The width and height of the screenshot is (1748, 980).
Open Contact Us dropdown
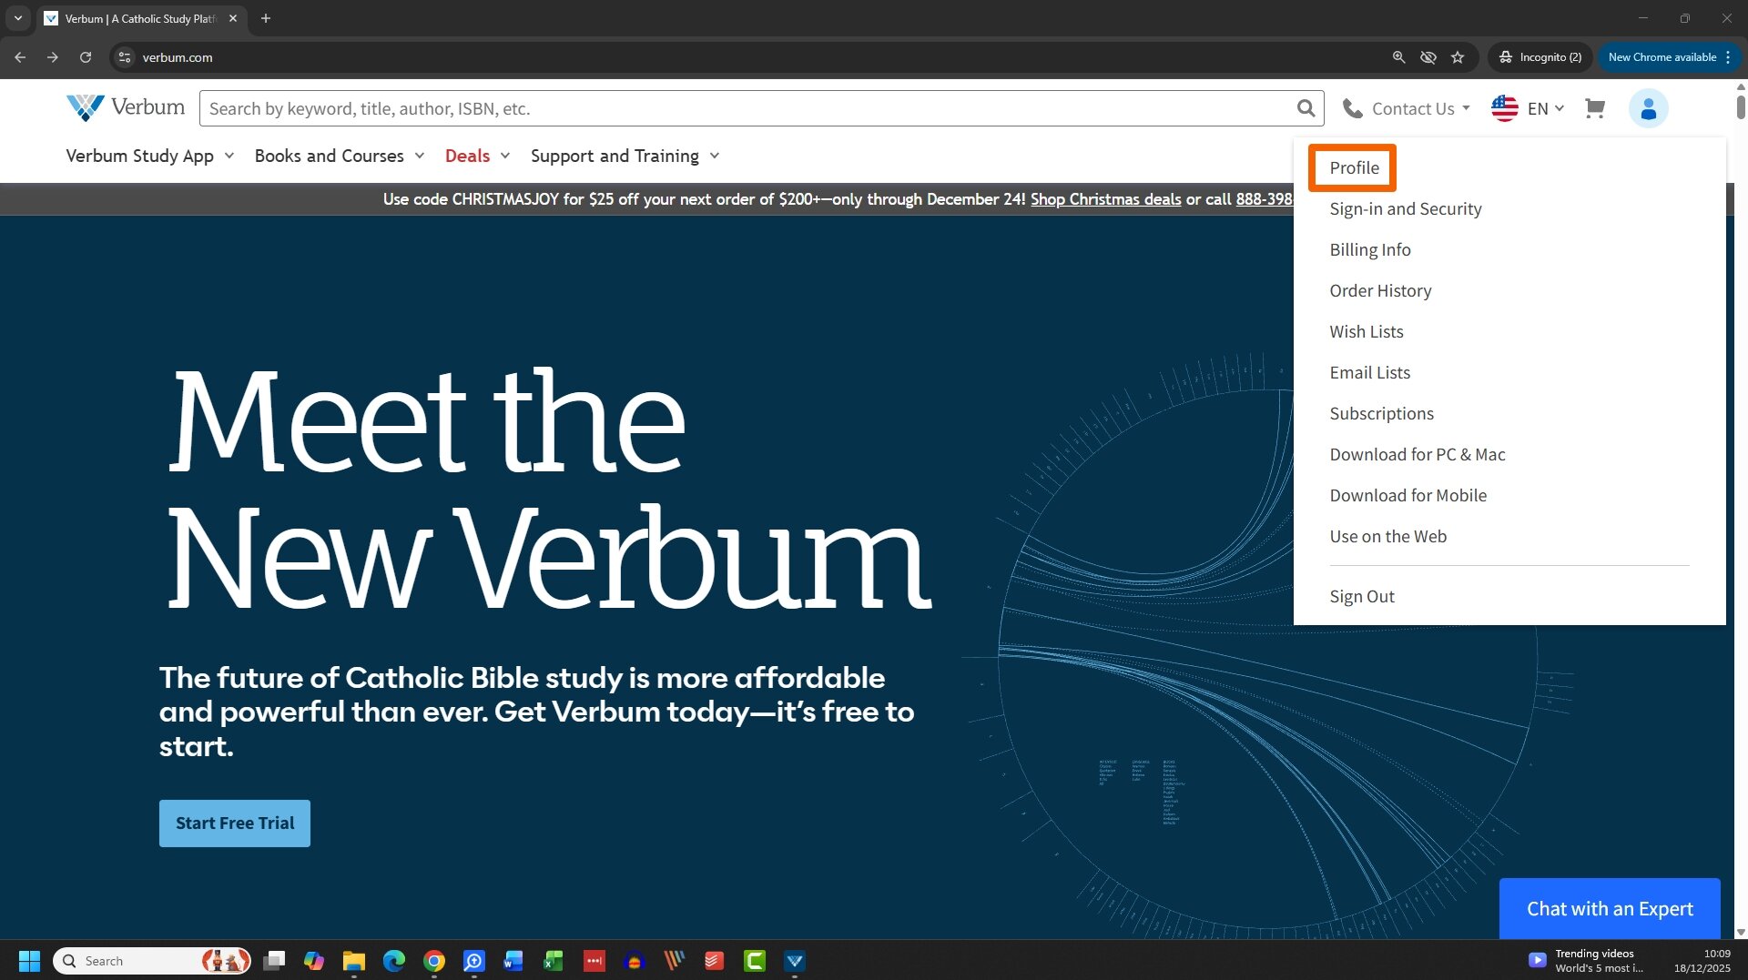(x=1408, y=108)
